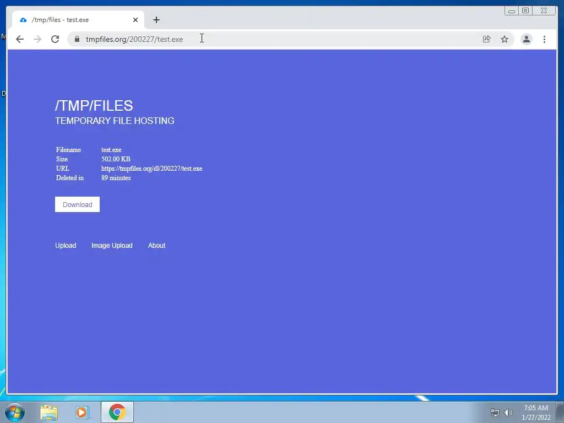Image resolution: width=564 pixels, height=423 pixels.
Task: Select the /tmp/files - test.exe tab
Action: (78, 20)
